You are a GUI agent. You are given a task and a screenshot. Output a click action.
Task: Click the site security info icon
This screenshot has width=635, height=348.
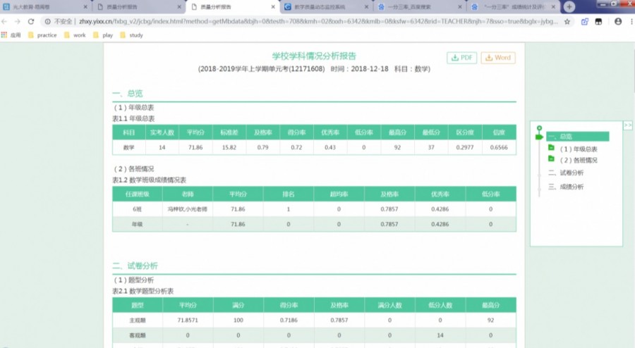click(48, 21)
